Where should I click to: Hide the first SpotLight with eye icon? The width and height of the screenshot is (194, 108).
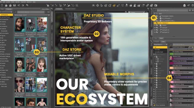pos(155,28)
